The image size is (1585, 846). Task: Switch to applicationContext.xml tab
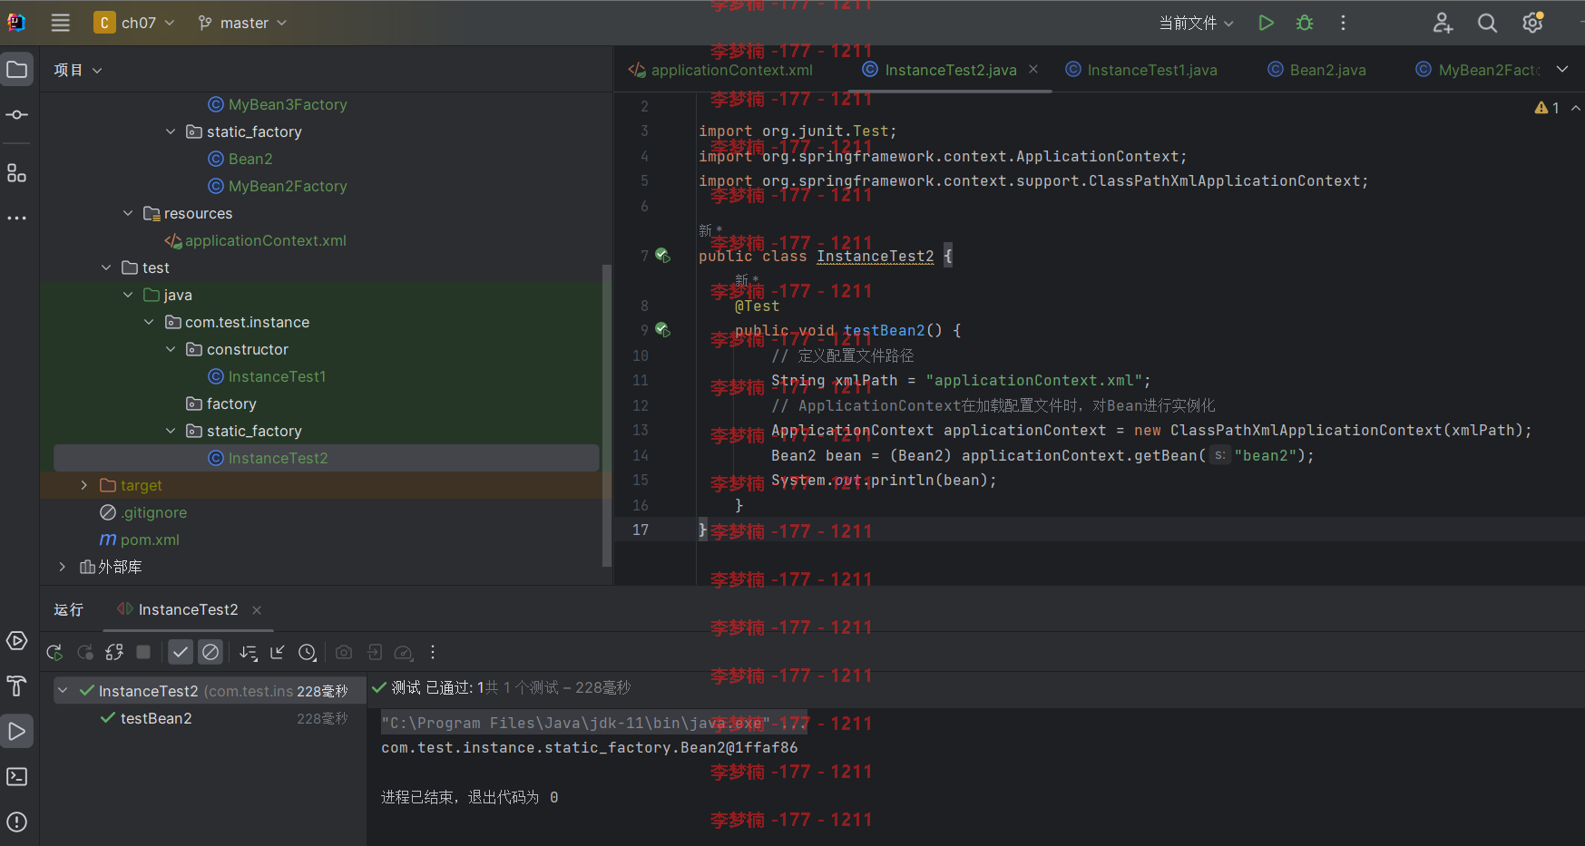(x=720, y=70)
